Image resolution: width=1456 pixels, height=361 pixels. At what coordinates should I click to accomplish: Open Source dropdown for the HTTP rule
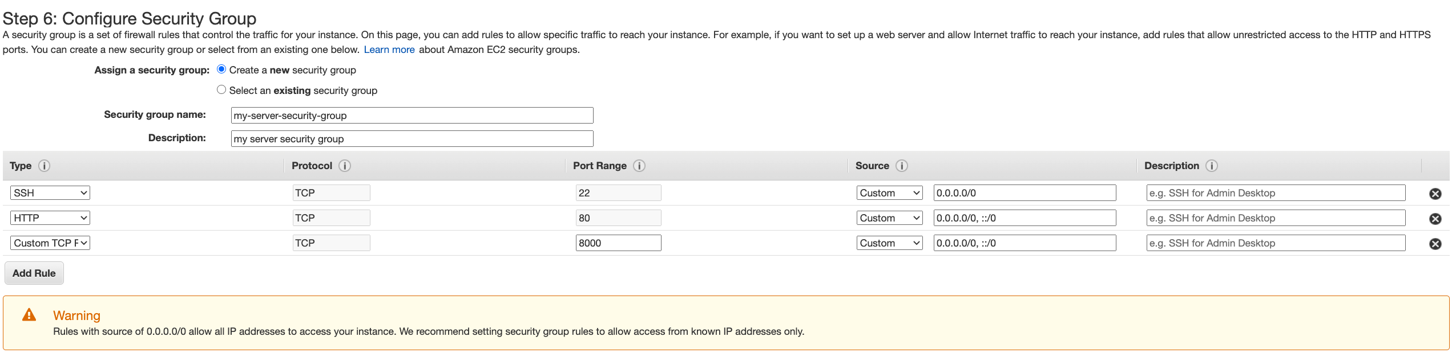coord(889,218)
